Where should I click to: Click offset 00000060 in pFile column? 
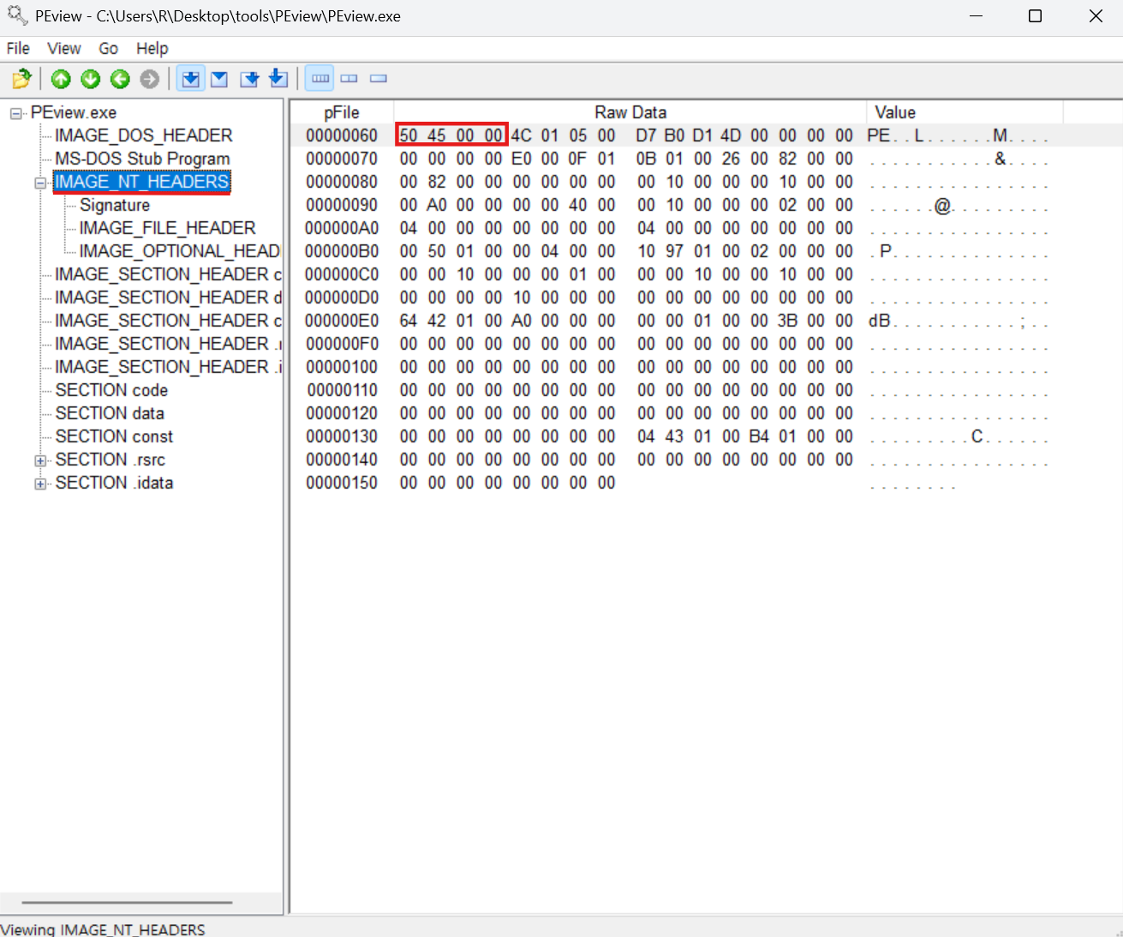pos(342,135)
